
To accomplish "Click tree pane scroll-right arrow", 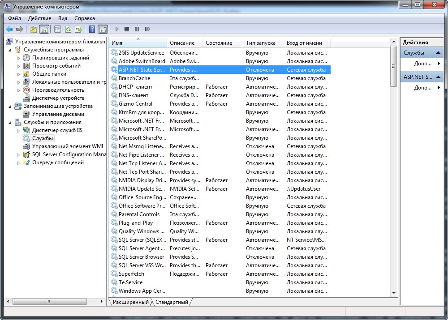I will tap(102, 302).
